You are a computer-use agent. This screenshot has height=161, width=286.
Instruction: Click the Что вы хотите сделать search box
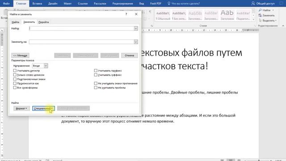click(x=184, y=4)
